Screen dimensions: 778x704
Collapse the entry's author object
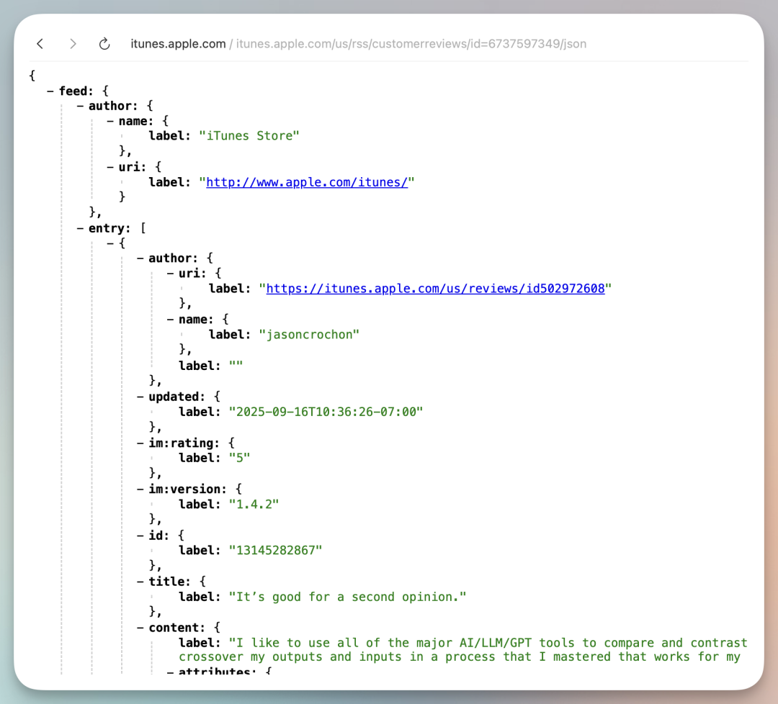[x=140, y=258]
